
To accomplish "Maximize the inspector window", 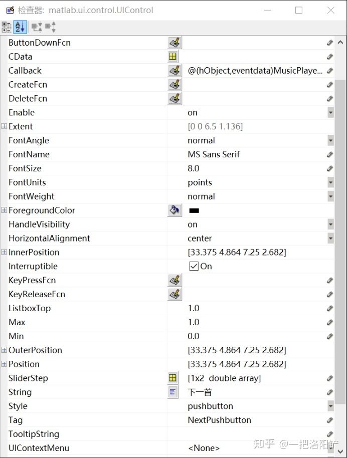I will pyautogui.click(x=299, y=10).
